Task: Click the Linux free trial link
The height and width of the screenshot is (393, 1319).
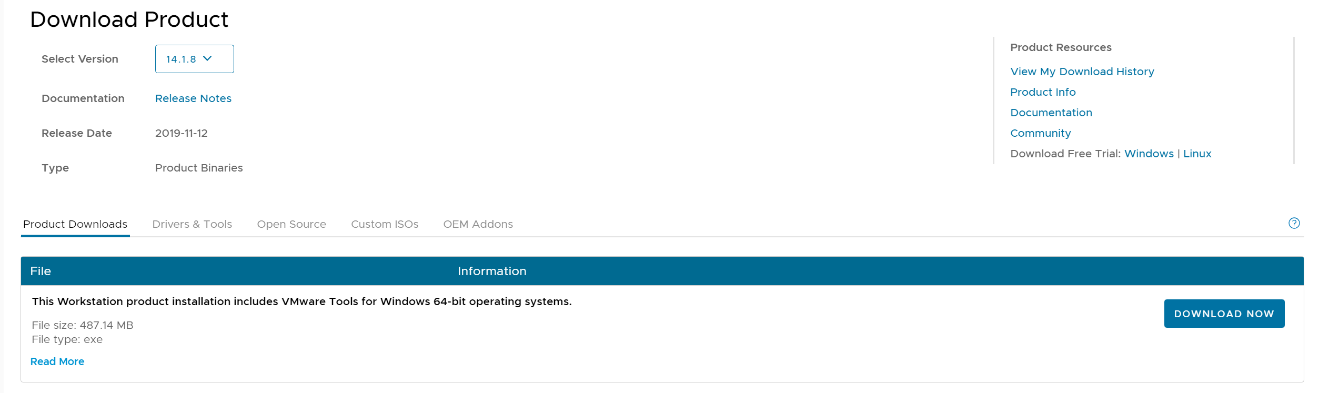Action: [1197, 154]
